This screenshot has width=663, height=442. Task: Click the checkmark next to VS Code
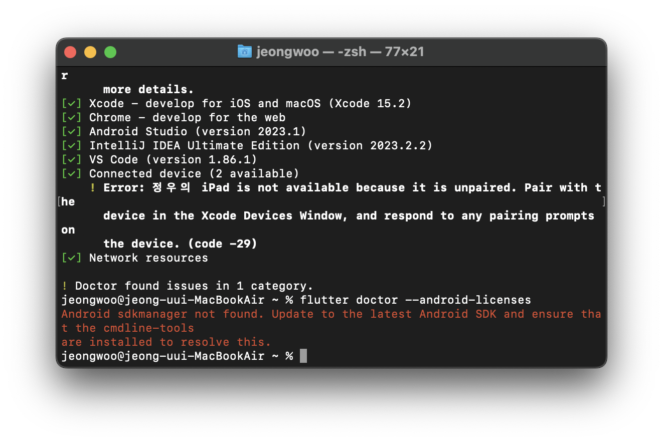(x=71, y=160)
